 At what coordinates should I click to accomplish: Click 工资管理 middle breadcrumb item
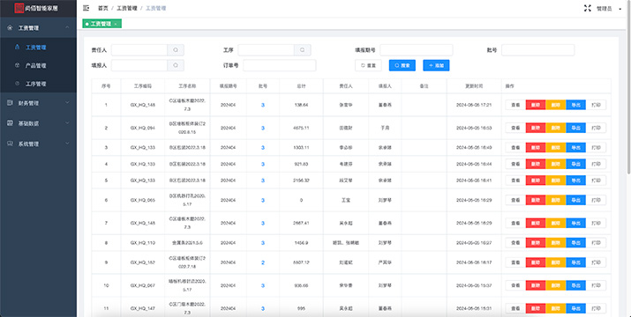coord(127,8)
